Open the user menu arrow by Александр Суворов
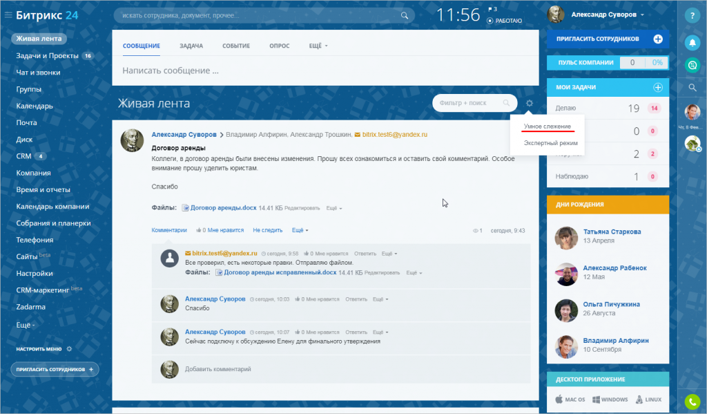The height and width of the screenshot is (414, 707). (x=643, y=15)
